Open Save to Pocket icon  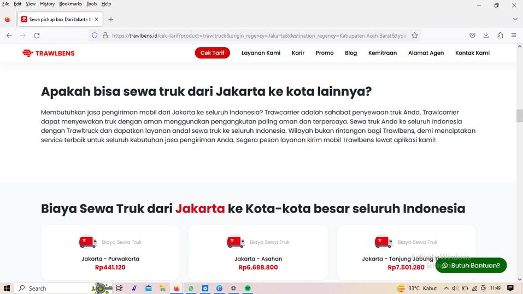click(472, 36)
